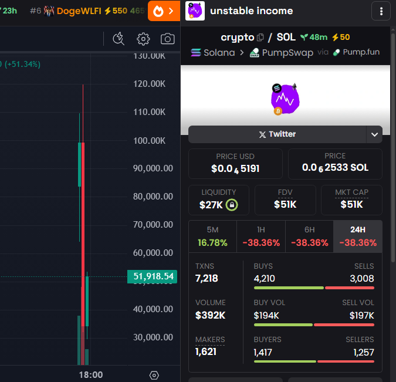Viewport: 396px width, 382px height.
Task: Click the current price label 51,918.54
Action: [152, 276]
